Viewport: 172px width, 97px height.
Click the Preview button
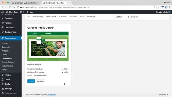pos(40,81)
